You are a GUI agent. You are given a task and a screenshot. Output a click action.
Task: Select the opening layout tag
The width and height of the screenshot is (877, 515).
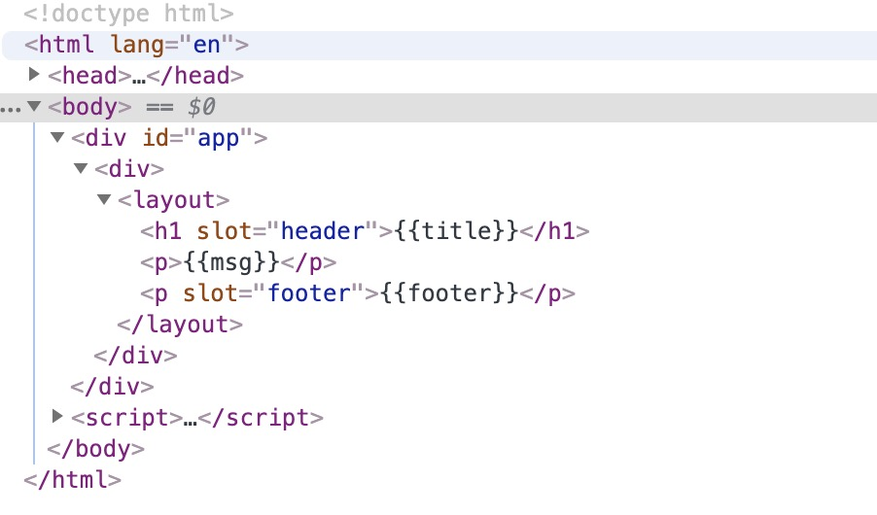click(173, 199)
